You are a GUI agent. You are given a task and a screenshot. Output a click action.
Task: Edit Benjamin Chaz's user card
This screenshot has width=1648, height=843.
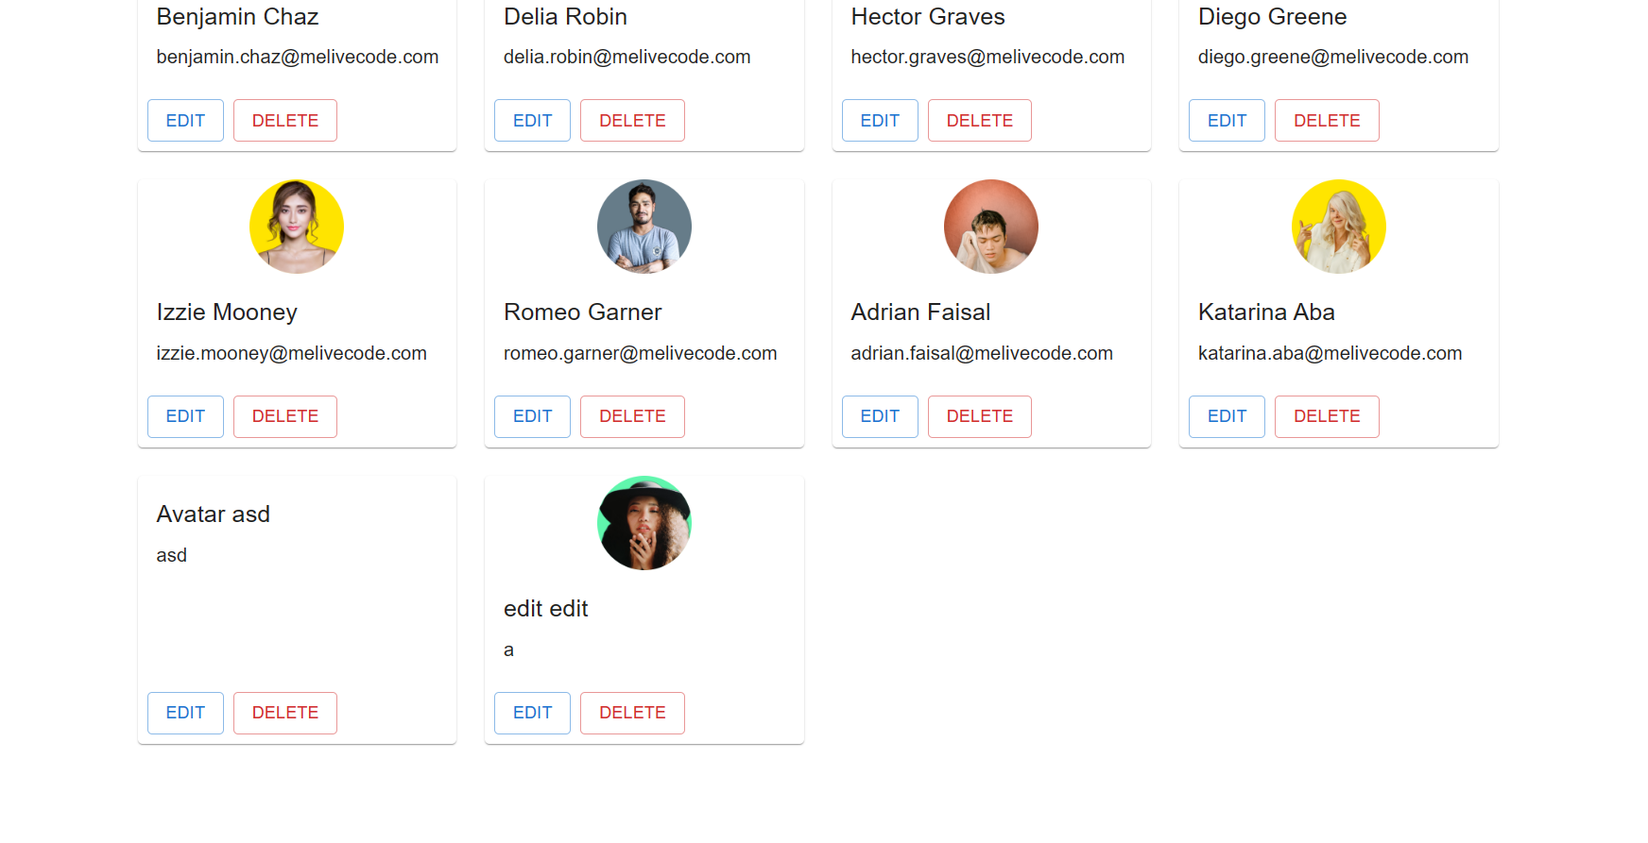click(x=185, y=121)
